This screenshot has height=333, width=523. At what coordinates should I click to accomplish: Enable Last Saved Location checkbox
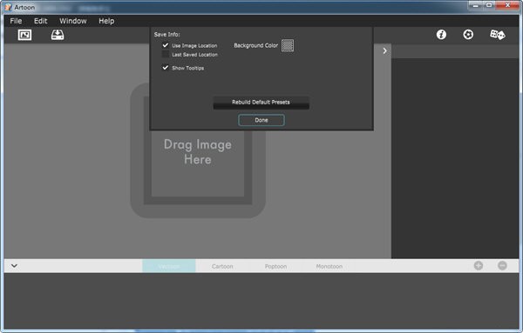pos(166,54)
